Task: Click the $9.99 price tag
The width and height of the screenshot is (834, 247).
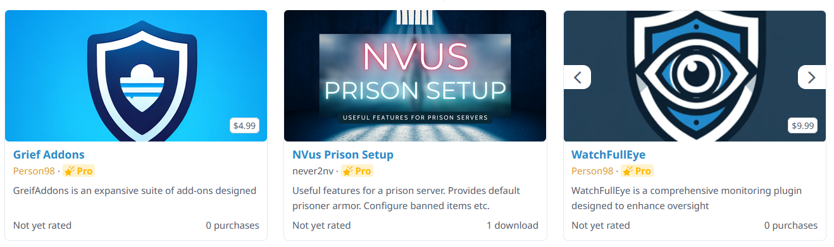Action: [802, 126]
